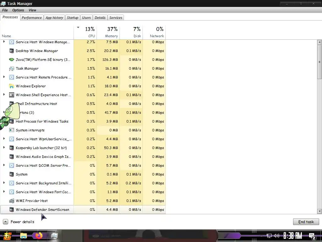Click the 0.2 MB/s disk value cell
The image size is (322, 242).
click(131, 183)
